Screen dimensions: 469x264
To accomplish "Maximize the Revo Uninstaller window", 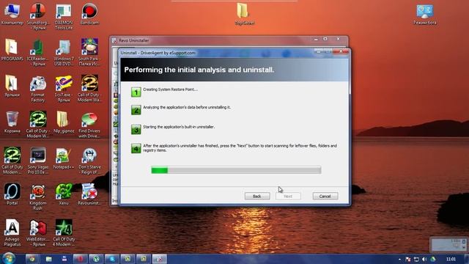I will pos(325,39).
